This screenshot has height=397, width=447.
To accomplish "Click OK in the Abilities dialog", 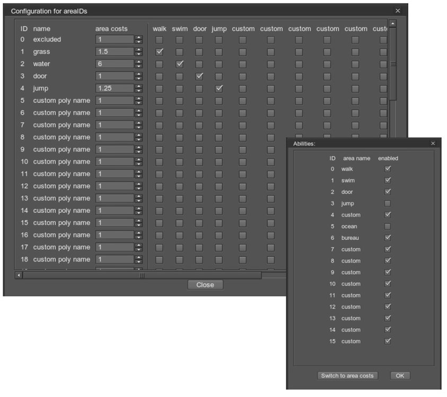I will click(400, 375).
